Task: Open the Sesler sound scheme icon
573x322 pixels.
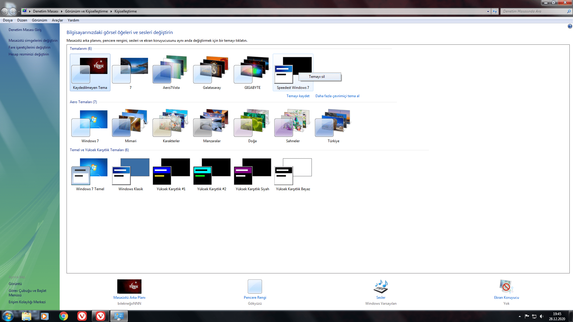Action: [x=381, y=287]
